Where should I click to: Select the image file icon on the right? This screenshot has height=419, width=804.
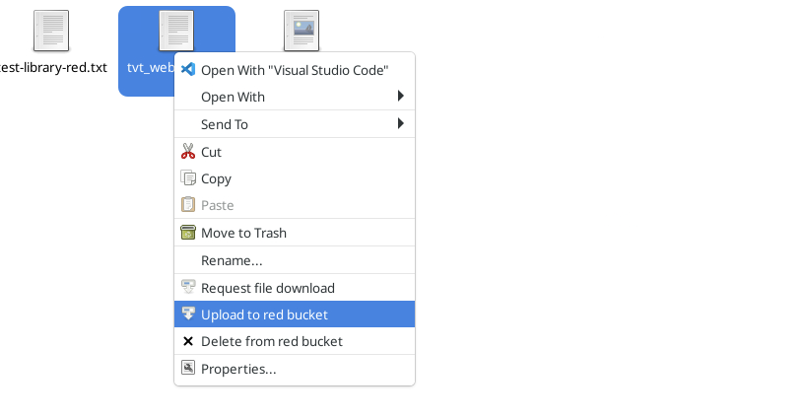tap(301, 31)
